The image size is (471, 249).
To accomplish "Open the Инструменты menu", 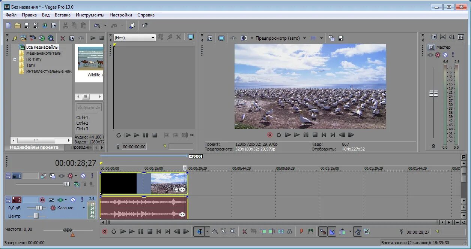I will coord(90,15).
